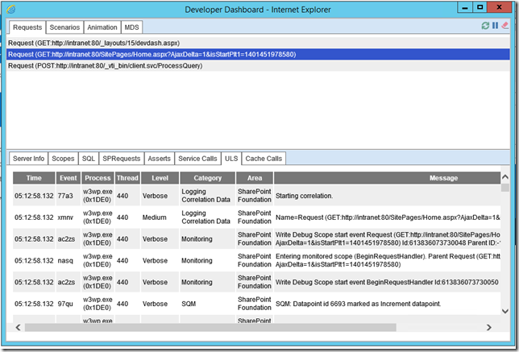Screen dimensions: 519x352
Task: Select the MDS tab
Action: (x=131, y=27)
